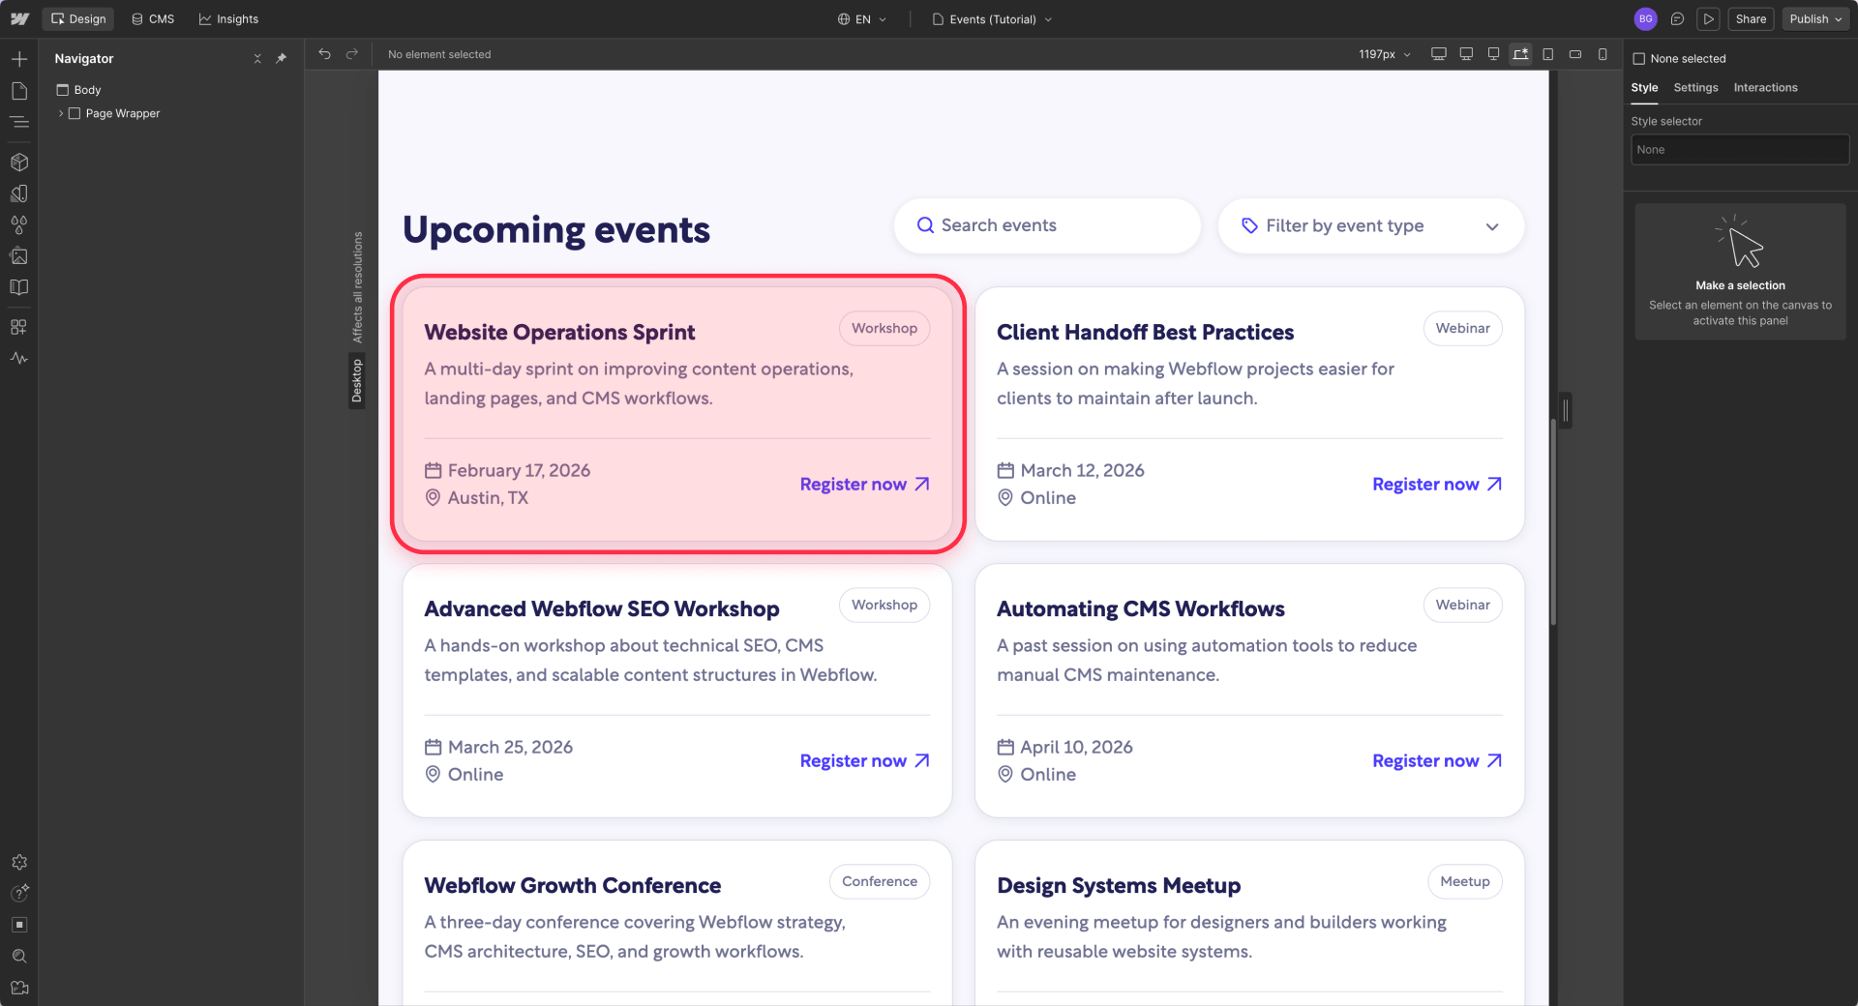Open the Style tab
1858x1006 pixels.
click(x=1644, y=88)
